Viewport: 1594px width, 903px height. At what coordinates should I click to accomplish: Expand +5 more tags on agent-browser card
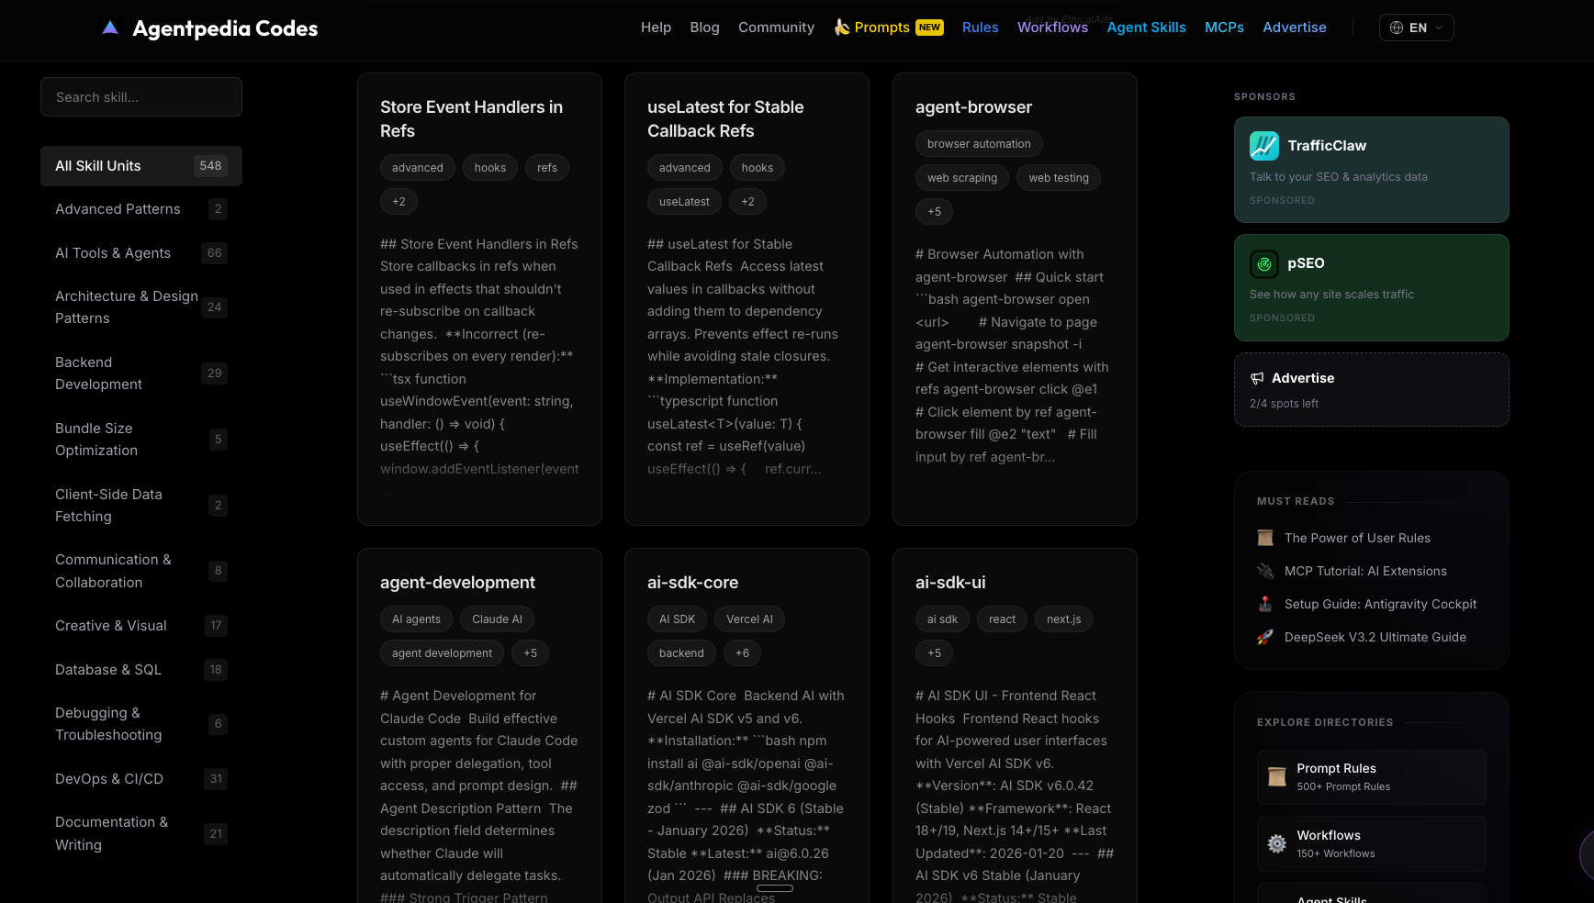coord(934,212)
